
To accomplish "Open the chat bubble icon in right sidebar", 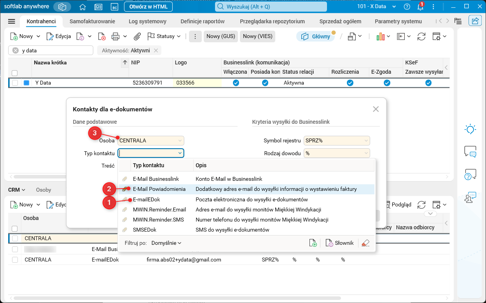I will 470,152.
